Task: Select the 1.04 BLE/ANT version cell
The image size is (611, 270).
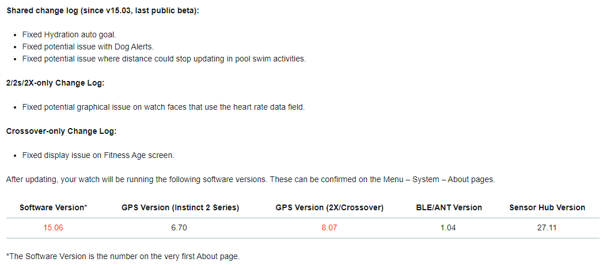Action: [448, 227]
